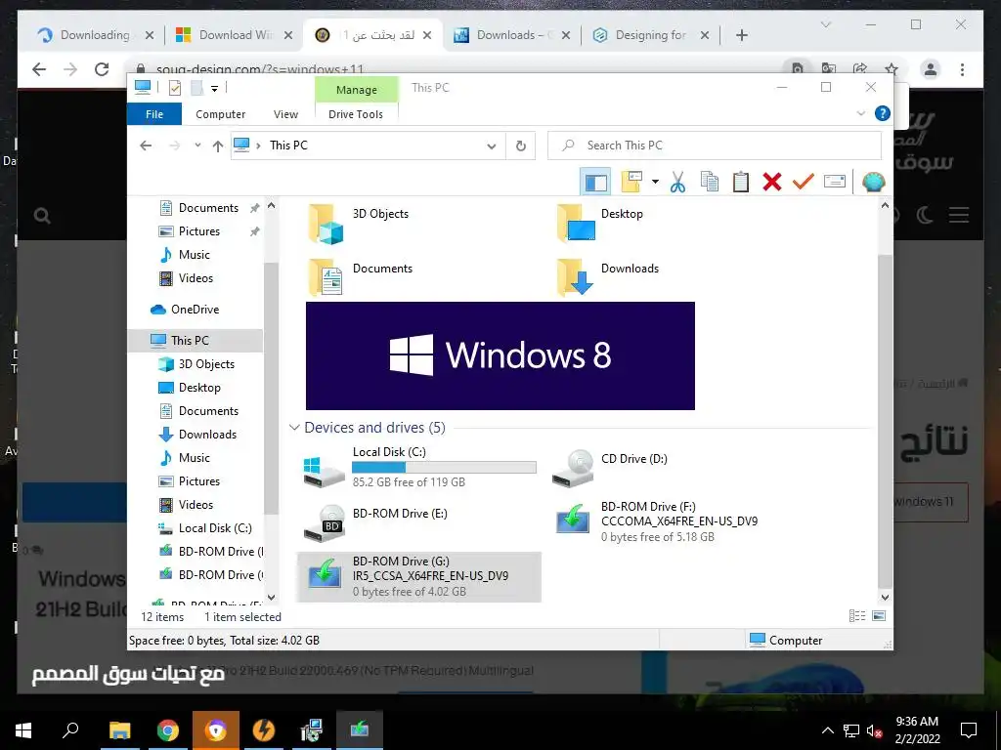
Task: Refresh the This PC address bar
Action: (521, 146)
